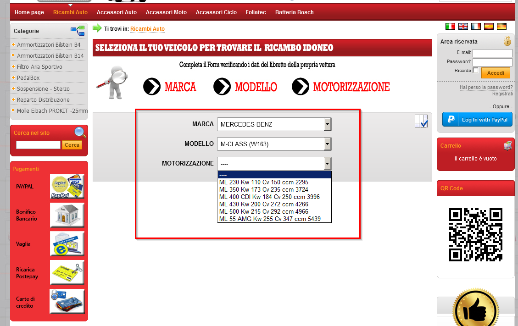
Task: Select ML 350 Kw 173 Cv 235 option
Action: (x=274, y=189)
